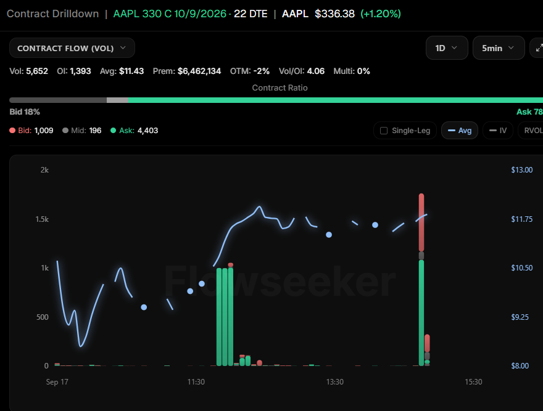
Task: Click the green ask segment of ratio bar
Action: point(335,100)
